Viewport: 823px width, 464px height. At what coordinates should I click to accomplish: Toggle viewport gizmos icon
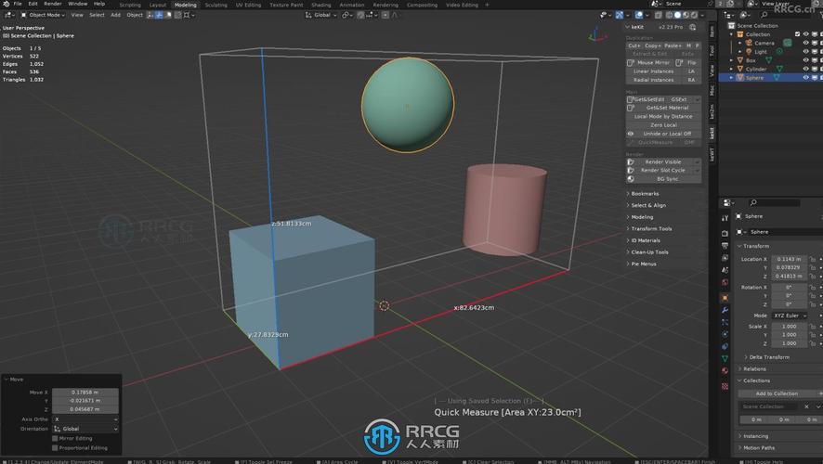(620, 15)
